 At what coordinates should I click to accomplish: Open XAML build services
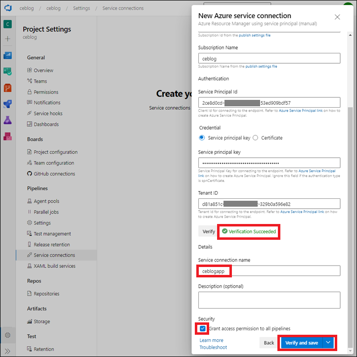click(x=54, y=266)
